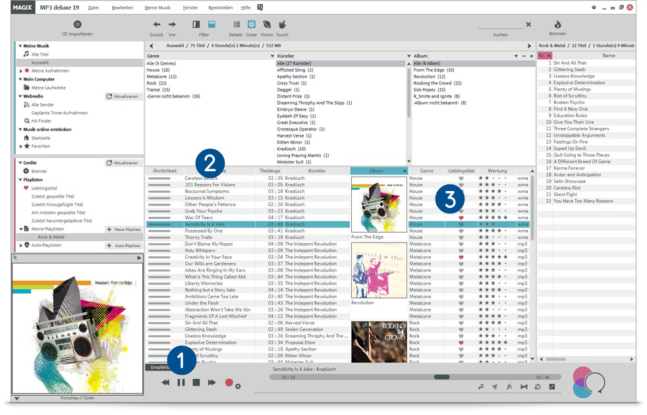This screenshot has height=415, width=647.
Task: Stop playback
Action: pyautogui.click(x=196, y=383)
